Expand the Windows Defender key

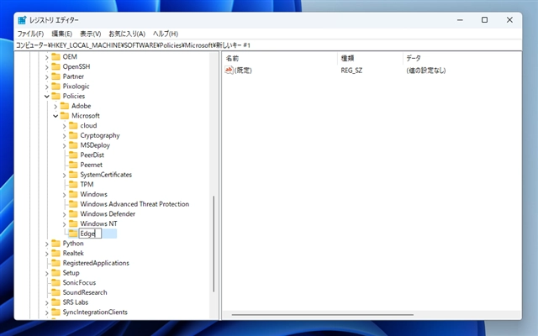coord(64,214)
